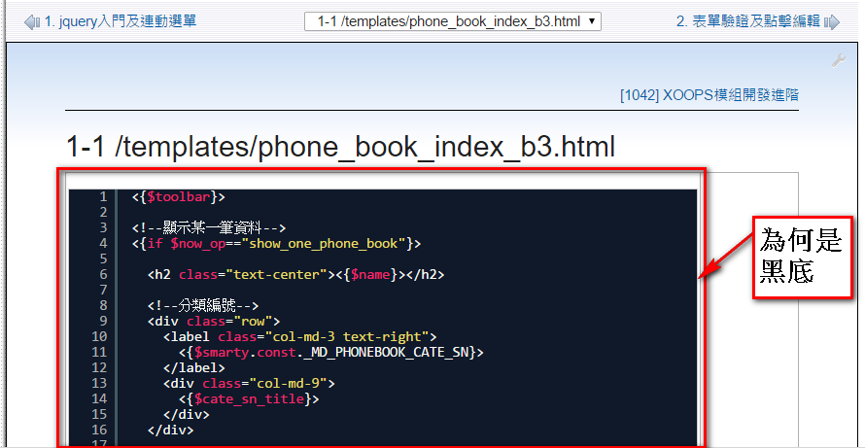Image resolution: width=865 pixels, height=448 pixels.
Task: Click the div class="col-md-9" code line
Action: tap(249, 383)
